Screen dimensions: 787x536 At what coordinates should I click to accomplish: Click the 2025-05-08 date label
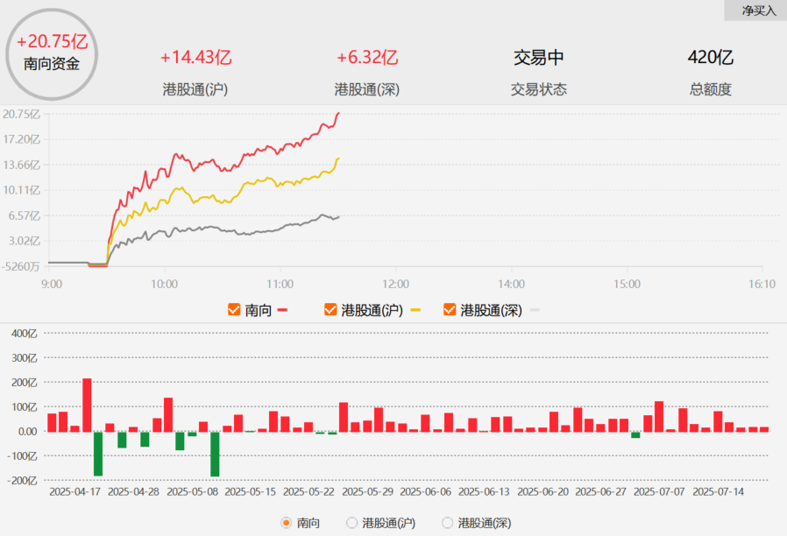[192, 492]
